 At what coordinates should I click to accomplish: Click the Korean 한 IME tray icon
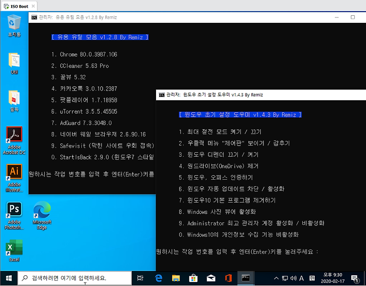(312, 278)
